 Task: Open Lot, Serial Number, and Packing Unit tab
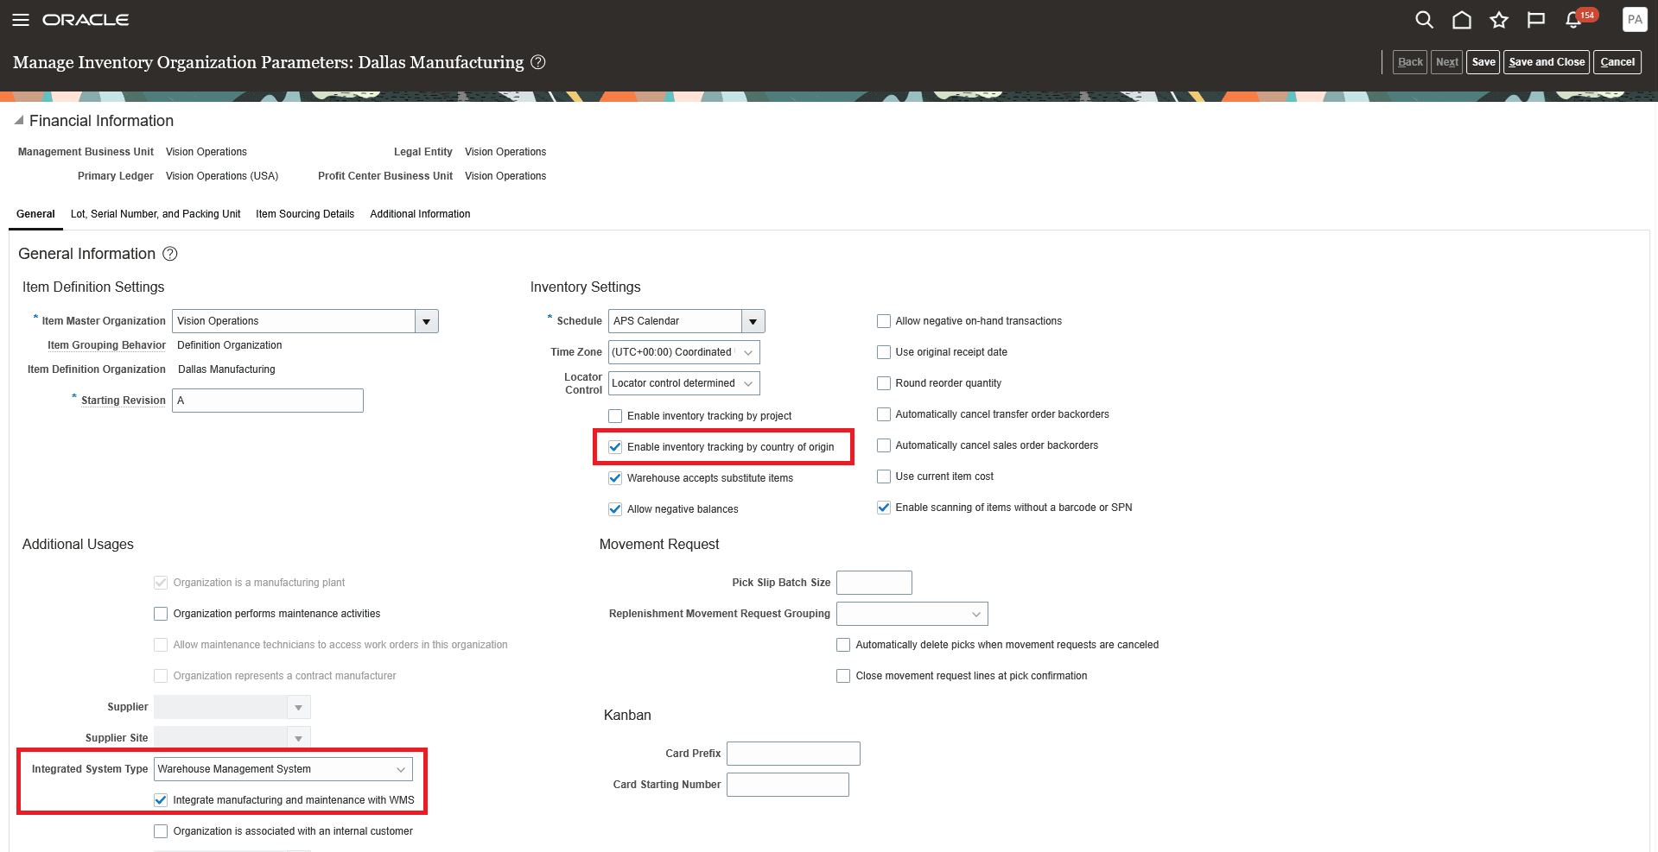pyautogui.click(x=156, y=214)
